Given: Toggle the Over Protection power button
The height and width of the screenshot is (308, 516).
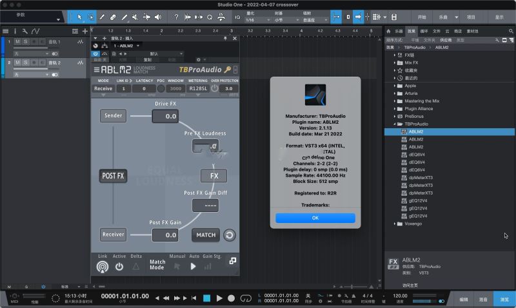Looking at the screenshot, I should 215,88.
